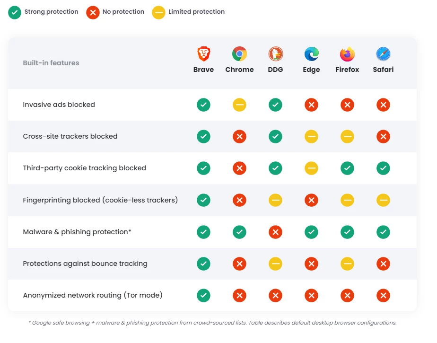Click yellow Limited protection legend icon
Image resolution: width=437 pixels, height=343 pixels.
click(158, 12)
